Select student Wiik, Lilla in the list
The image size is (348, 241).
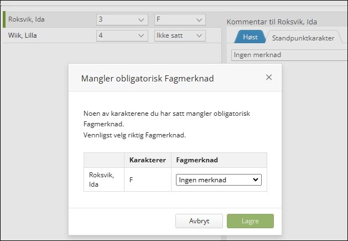pyautogui.click(x=23, y=35)
